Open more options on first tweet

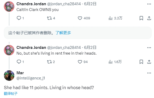point(149,4)
